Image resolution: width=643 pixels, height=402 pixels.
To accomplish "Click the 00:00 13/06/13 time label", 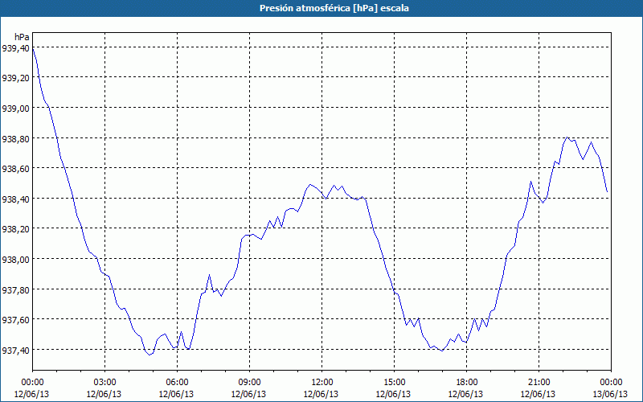I will click(611, 388).
